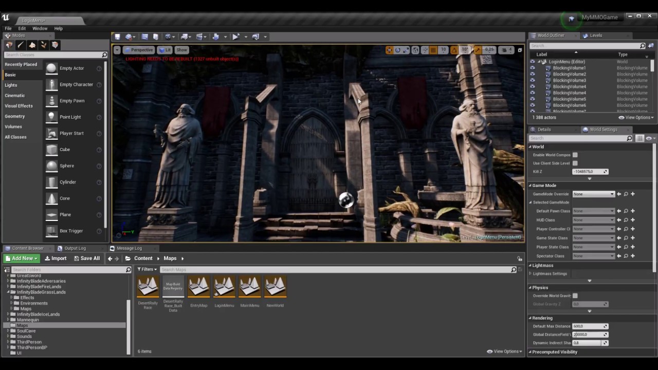Image resolution: width=658 pixels, height=370 pixels.
Task: Toggle scale snapping arrow icon
Action: (x=477, y=50)
